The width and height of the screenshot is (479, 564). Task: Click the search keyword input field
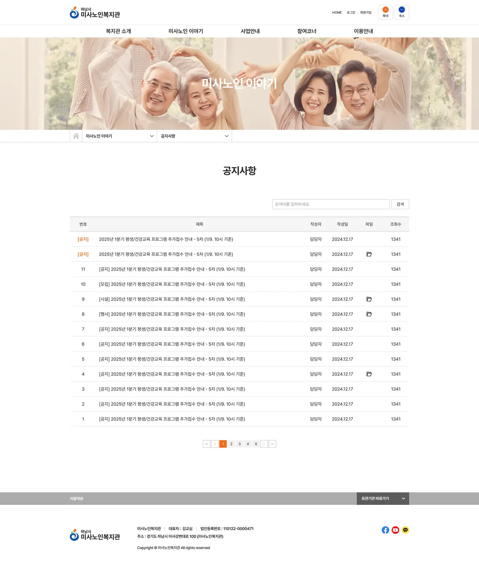coord(331,204)
